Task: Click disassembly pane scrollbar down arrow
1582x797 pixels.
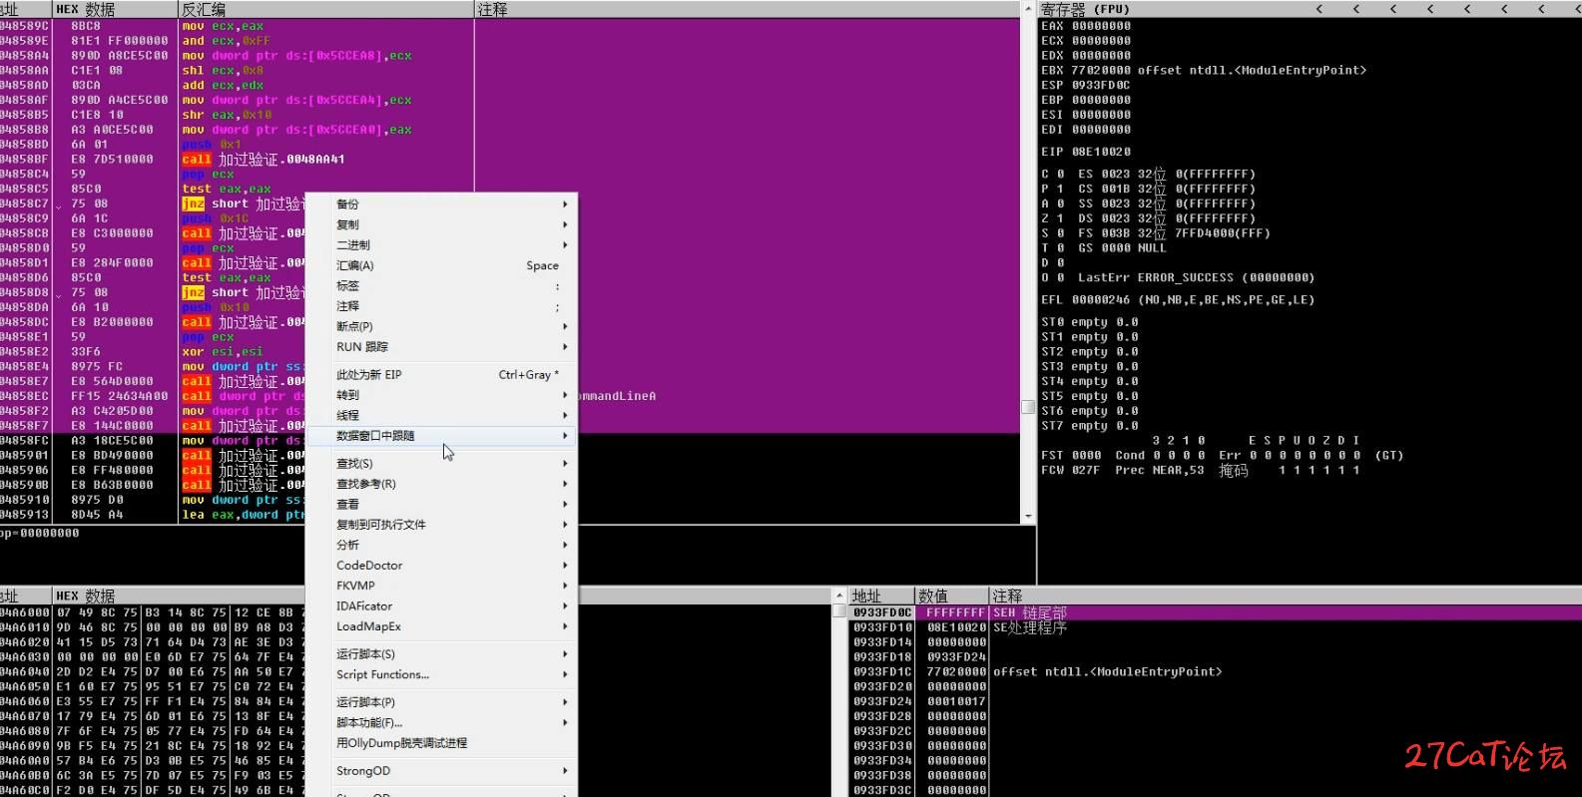Action: (x=1028, y=517)
